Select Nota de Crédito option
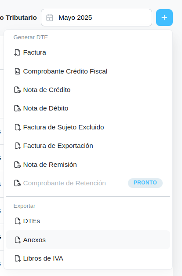Viewport: 182px width, 276px height. 88,90
